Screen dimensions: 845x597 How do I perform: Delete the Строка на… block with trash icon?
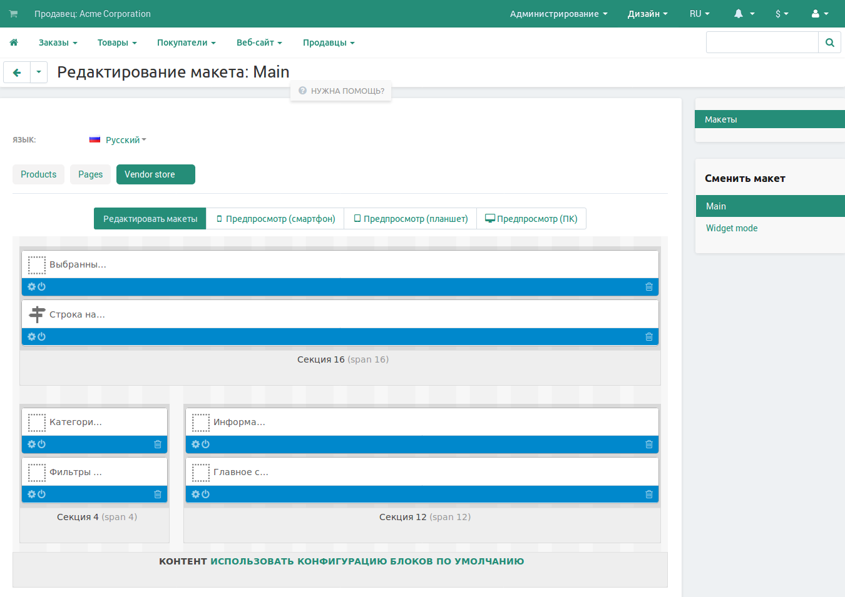point(648,337)
